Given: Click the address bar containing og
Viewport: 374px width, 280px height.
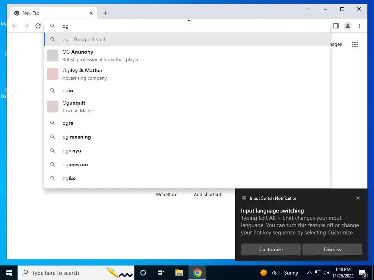Looking at the screenshot, I should click(x=187, y=26).
